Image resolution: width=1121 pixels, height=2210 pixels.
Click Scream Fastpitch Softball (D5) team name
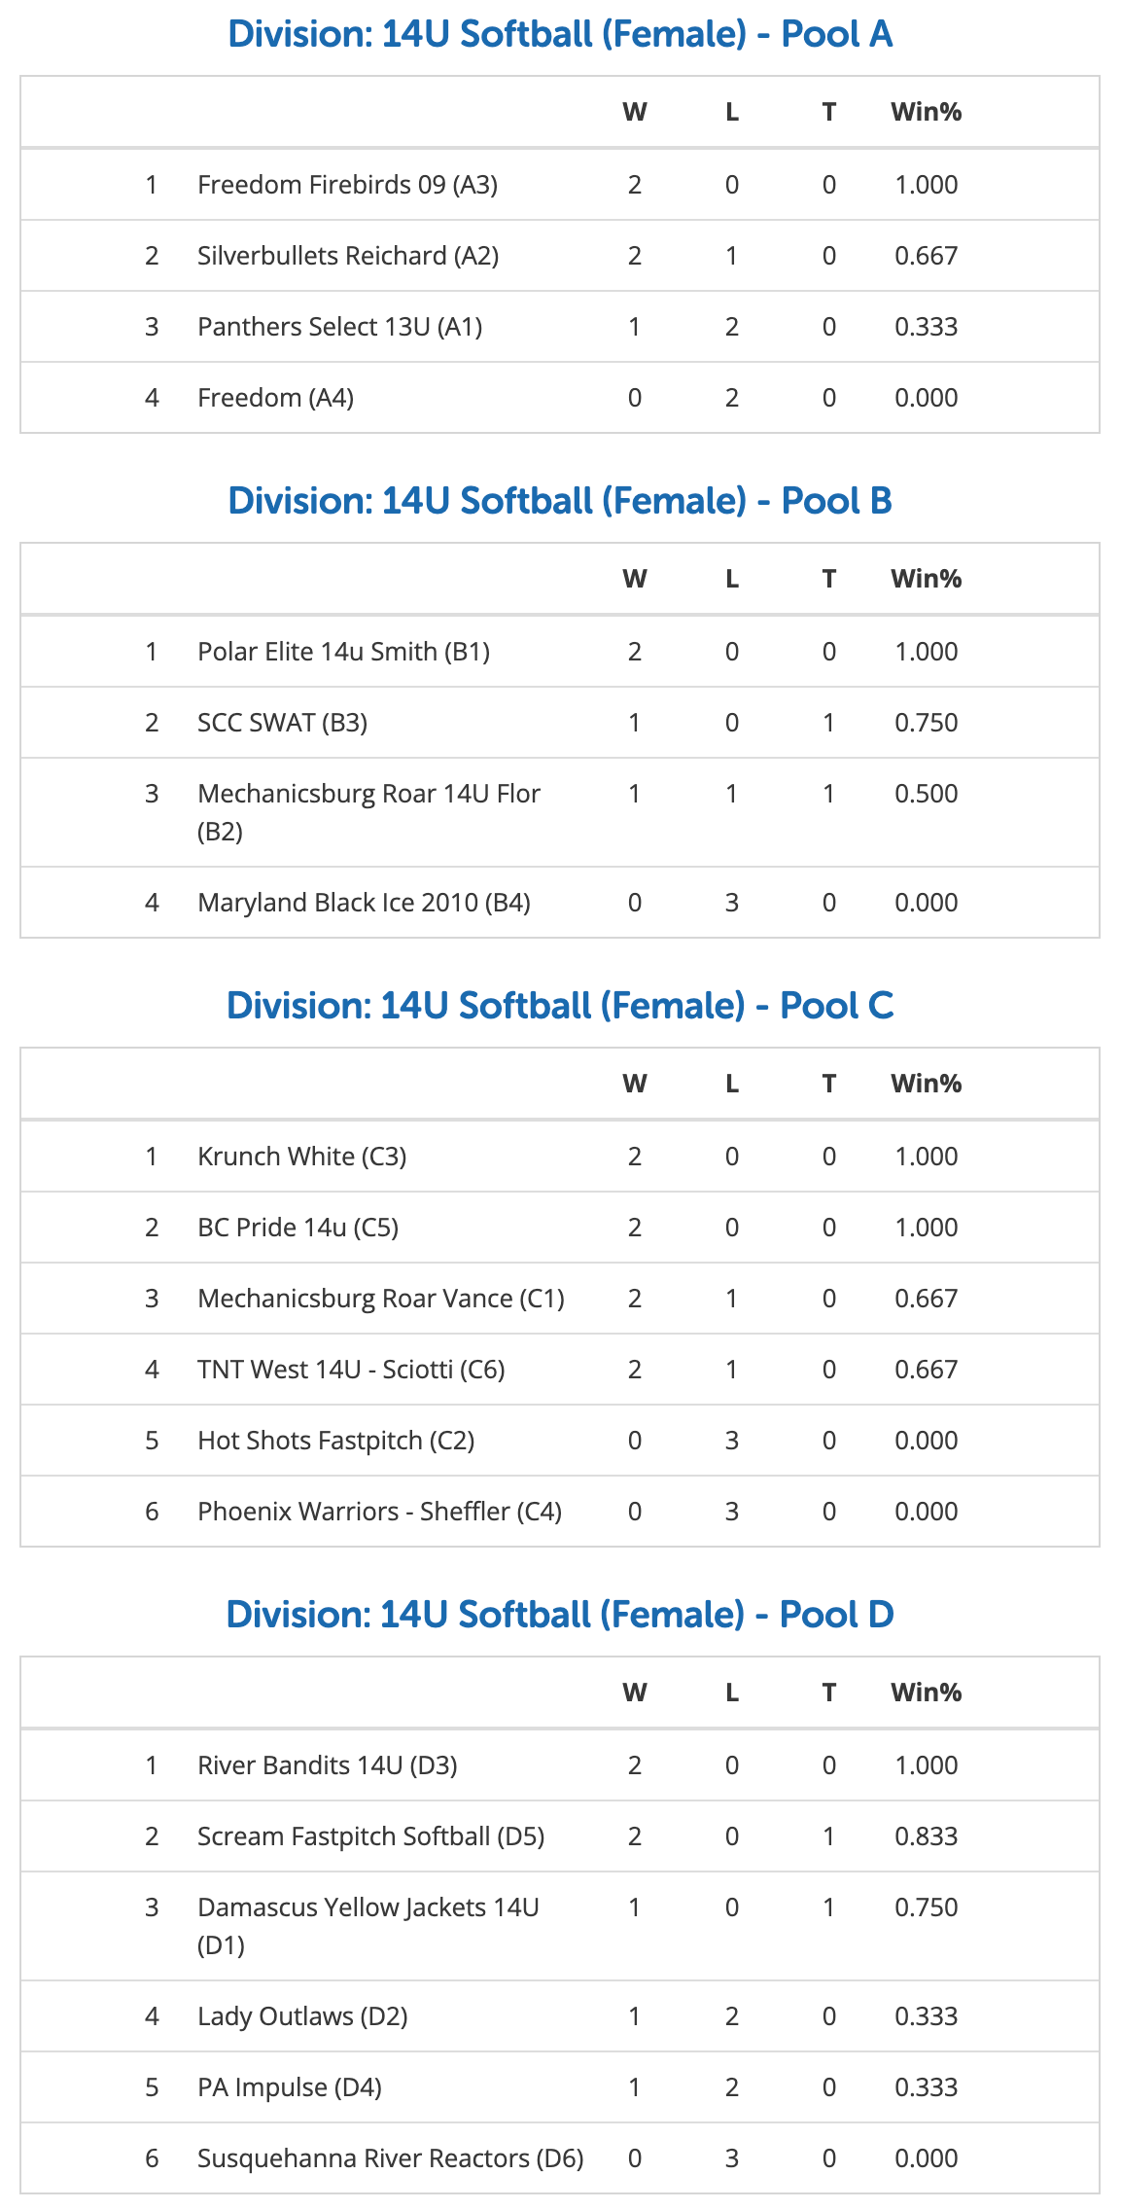click(x=370, y=1836)
